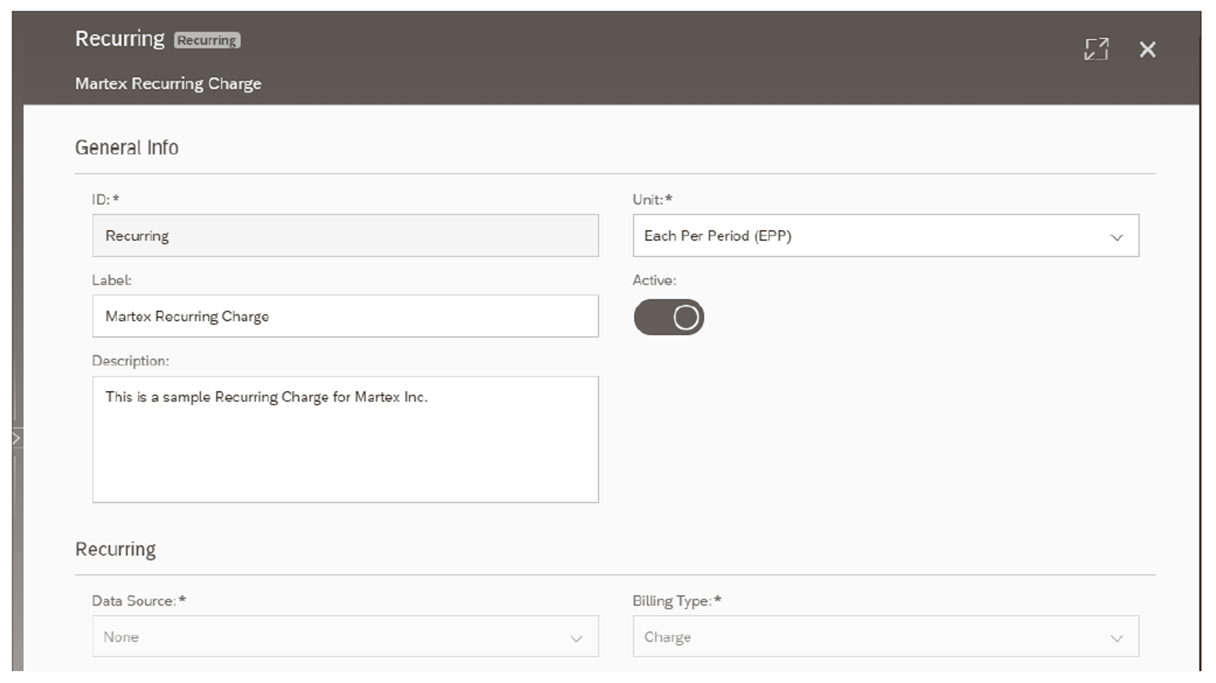Image resolution: width=1216 pixels, height=683 pixels.
Task: Click the left edge panel arrow
Action: (x=17, y=437)
